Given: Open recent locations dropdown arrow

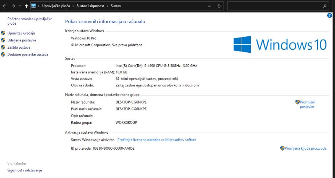Looking at the screenshot, I should coord(20,6).
